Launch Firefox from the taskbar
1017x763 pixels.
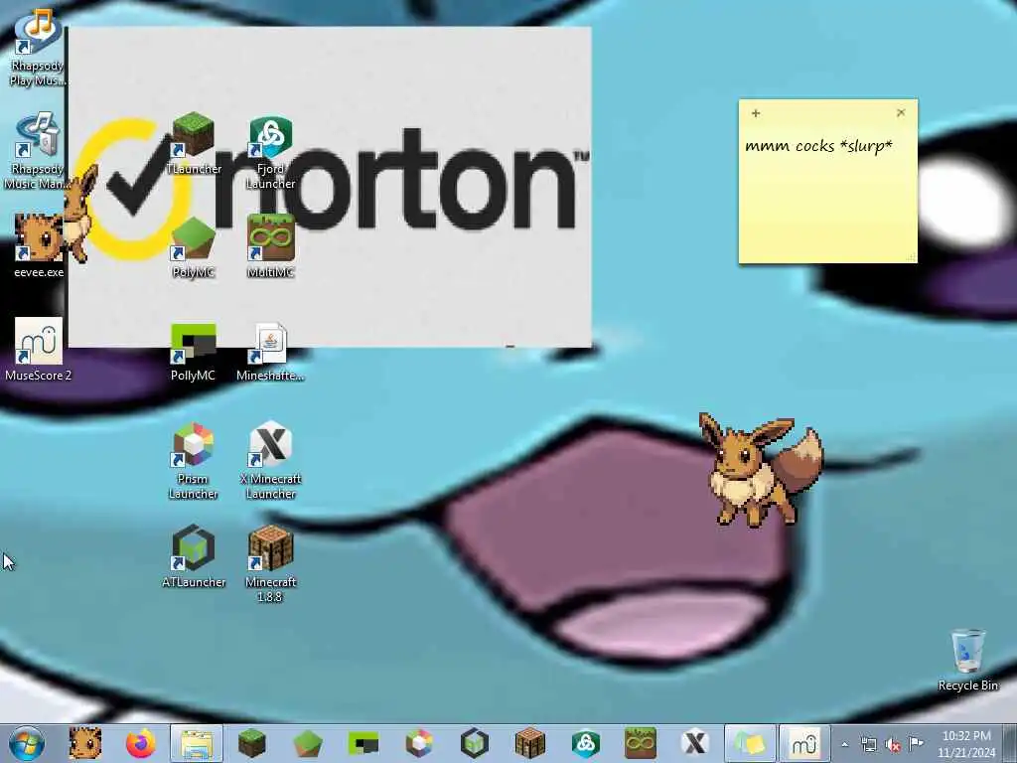pos(141,743)
